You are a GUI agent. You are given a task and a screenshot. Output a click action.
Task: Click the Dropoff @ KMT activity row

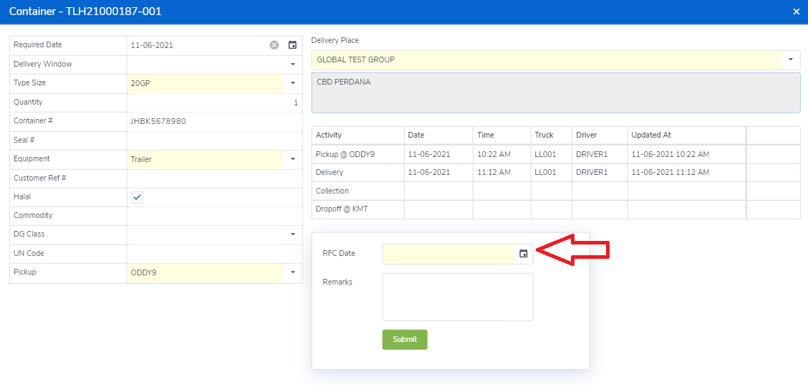tap(358, 209)
